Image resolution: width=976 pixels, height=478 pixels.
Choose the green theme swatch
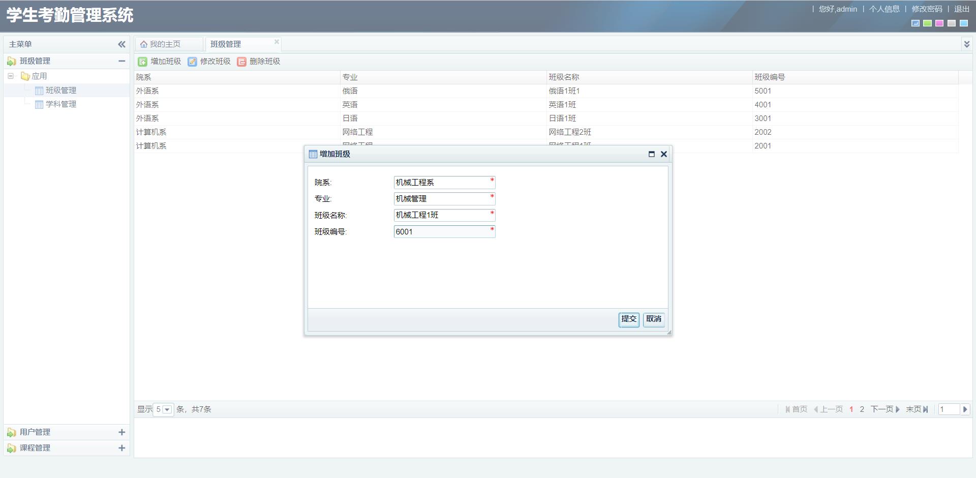928,23
